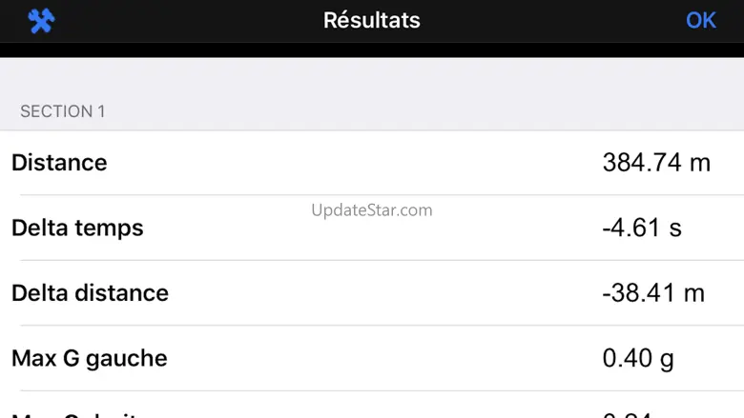Select the -4.61 s value
Viewport: 744px width, 418px height.
click(x=642, y=229)
